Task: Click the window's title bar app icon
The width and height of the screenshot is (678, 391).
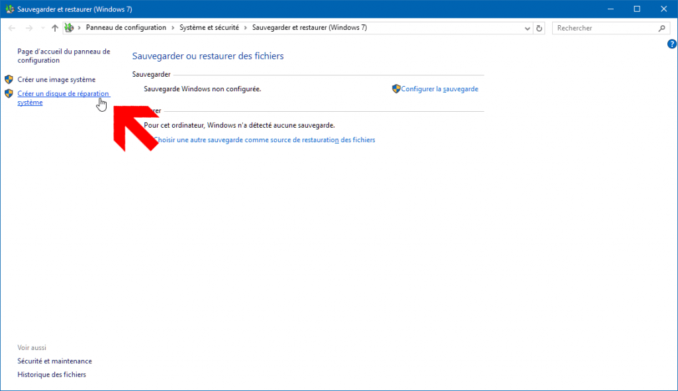Action: coord(9,9)
